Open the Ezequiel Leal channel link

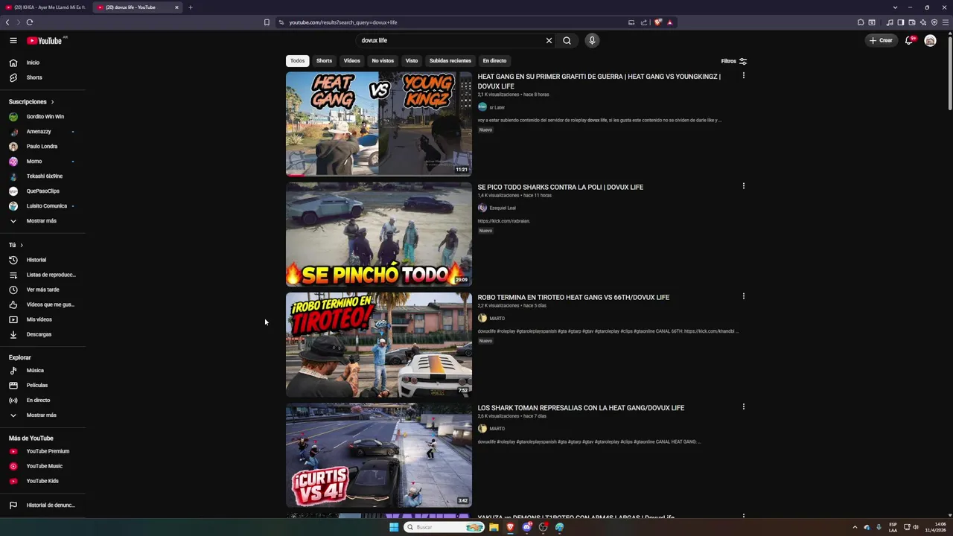(x=503, y=208)
